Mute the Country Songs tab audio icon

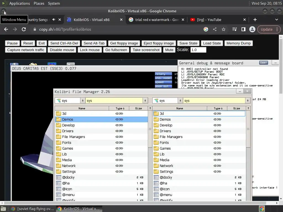coord(54,20)
